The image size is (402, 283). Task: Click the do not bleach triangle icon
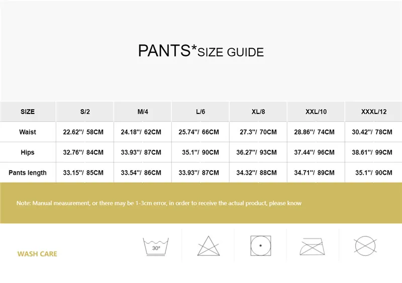209,246
